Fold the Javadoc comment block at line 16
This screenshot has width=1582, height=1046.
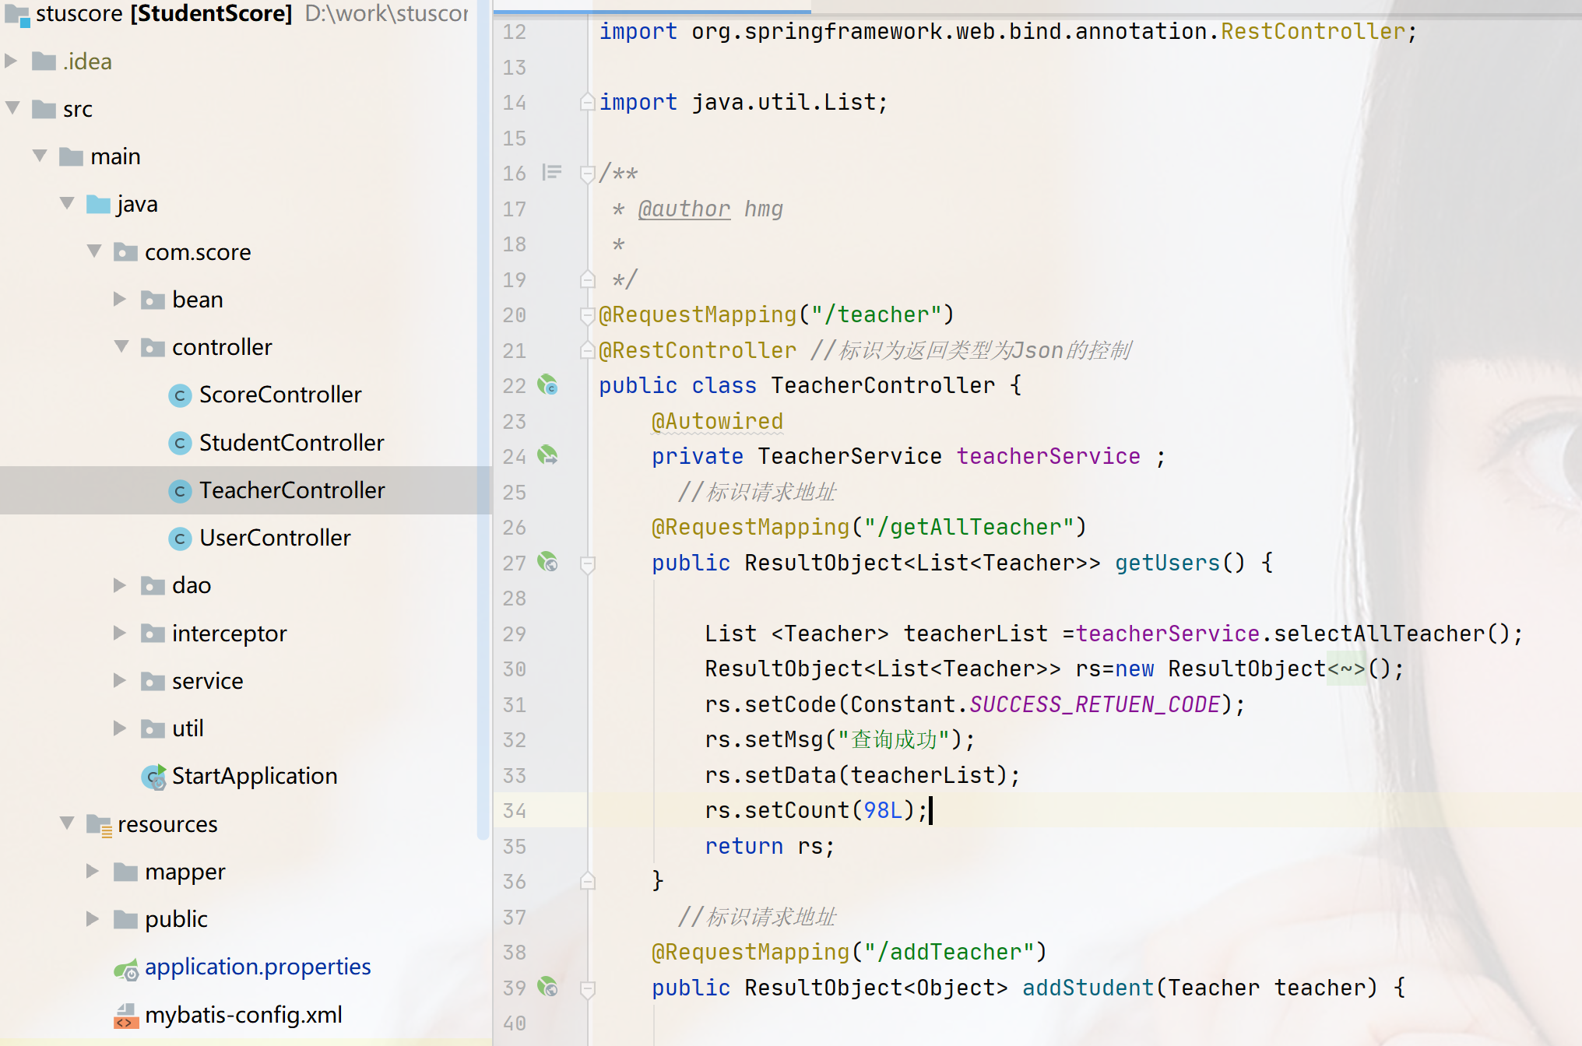(588, 174)
